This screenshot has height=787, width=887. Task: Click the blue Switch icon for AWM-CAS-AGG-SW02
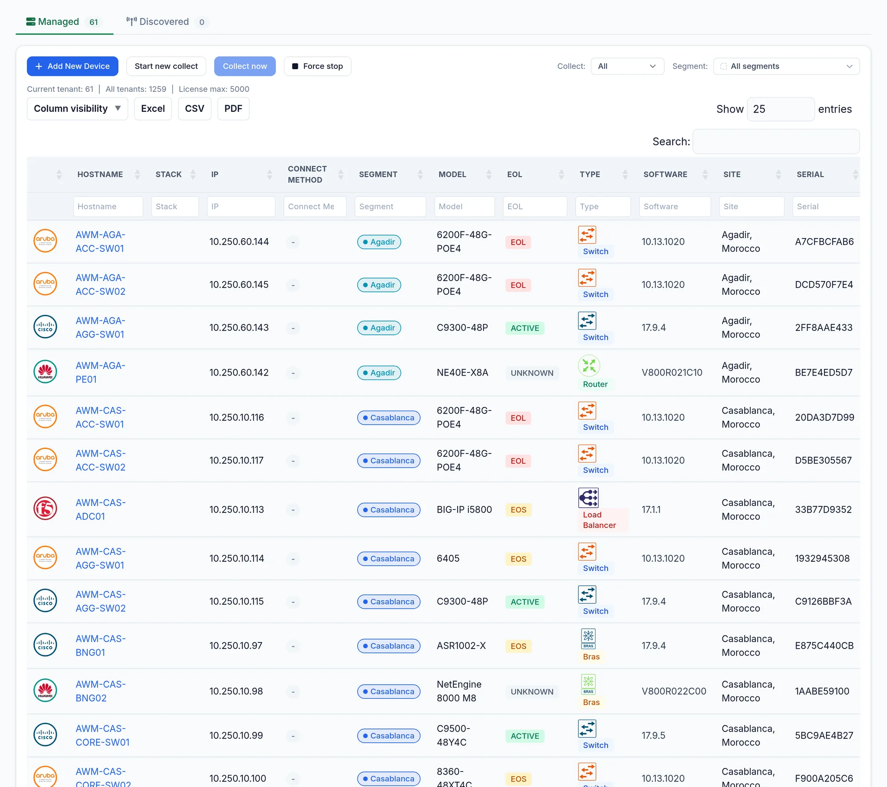[587, 595]
